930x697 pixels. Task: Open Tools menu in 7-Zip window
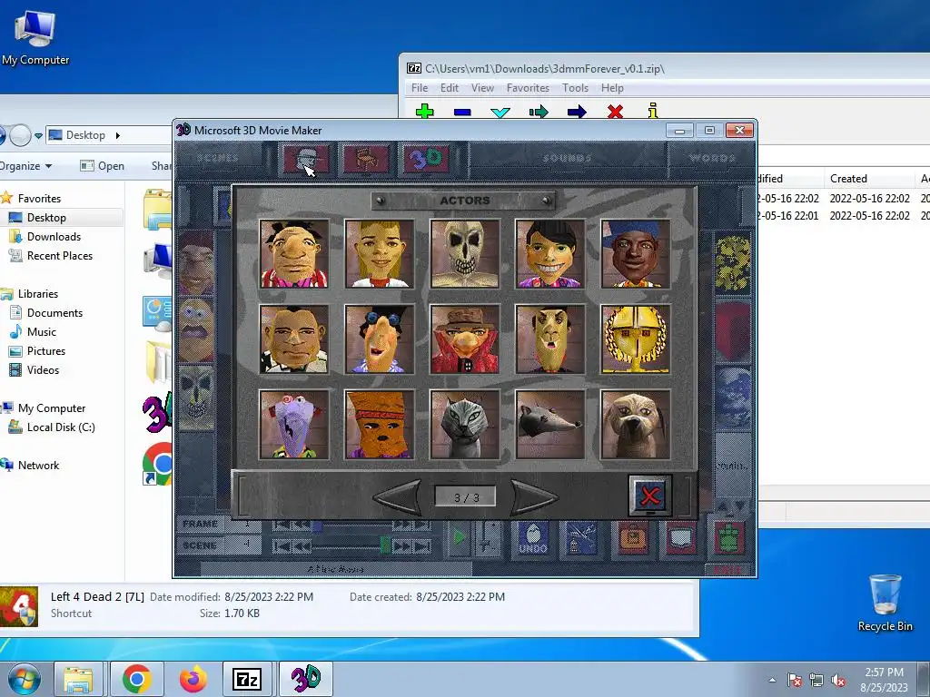575,88
